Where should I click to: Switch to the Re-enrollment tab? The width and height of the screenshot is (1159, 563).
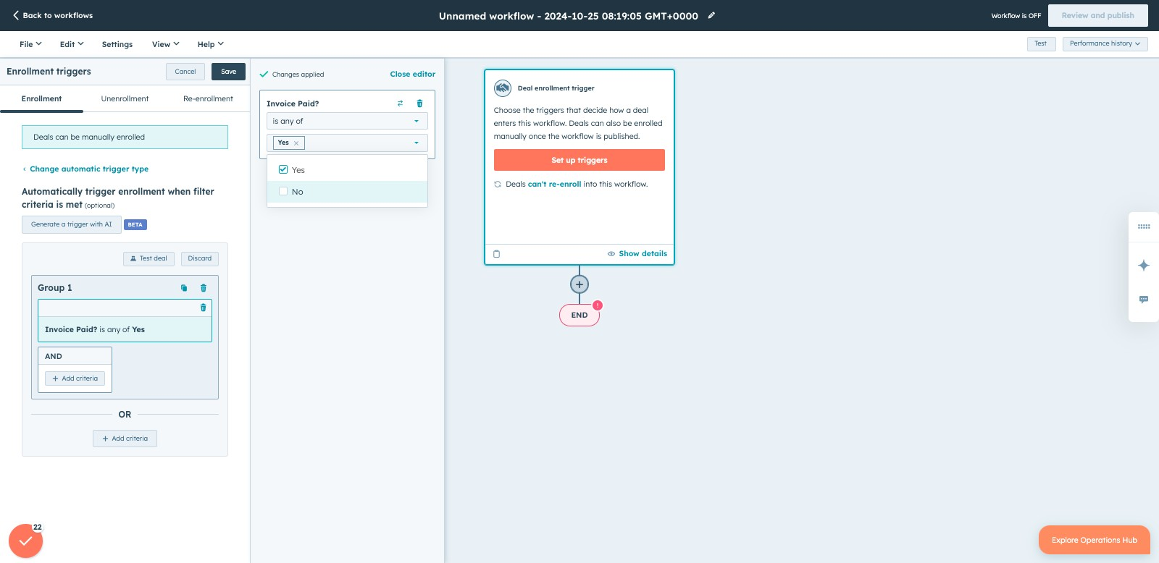(x=208, y=98)
